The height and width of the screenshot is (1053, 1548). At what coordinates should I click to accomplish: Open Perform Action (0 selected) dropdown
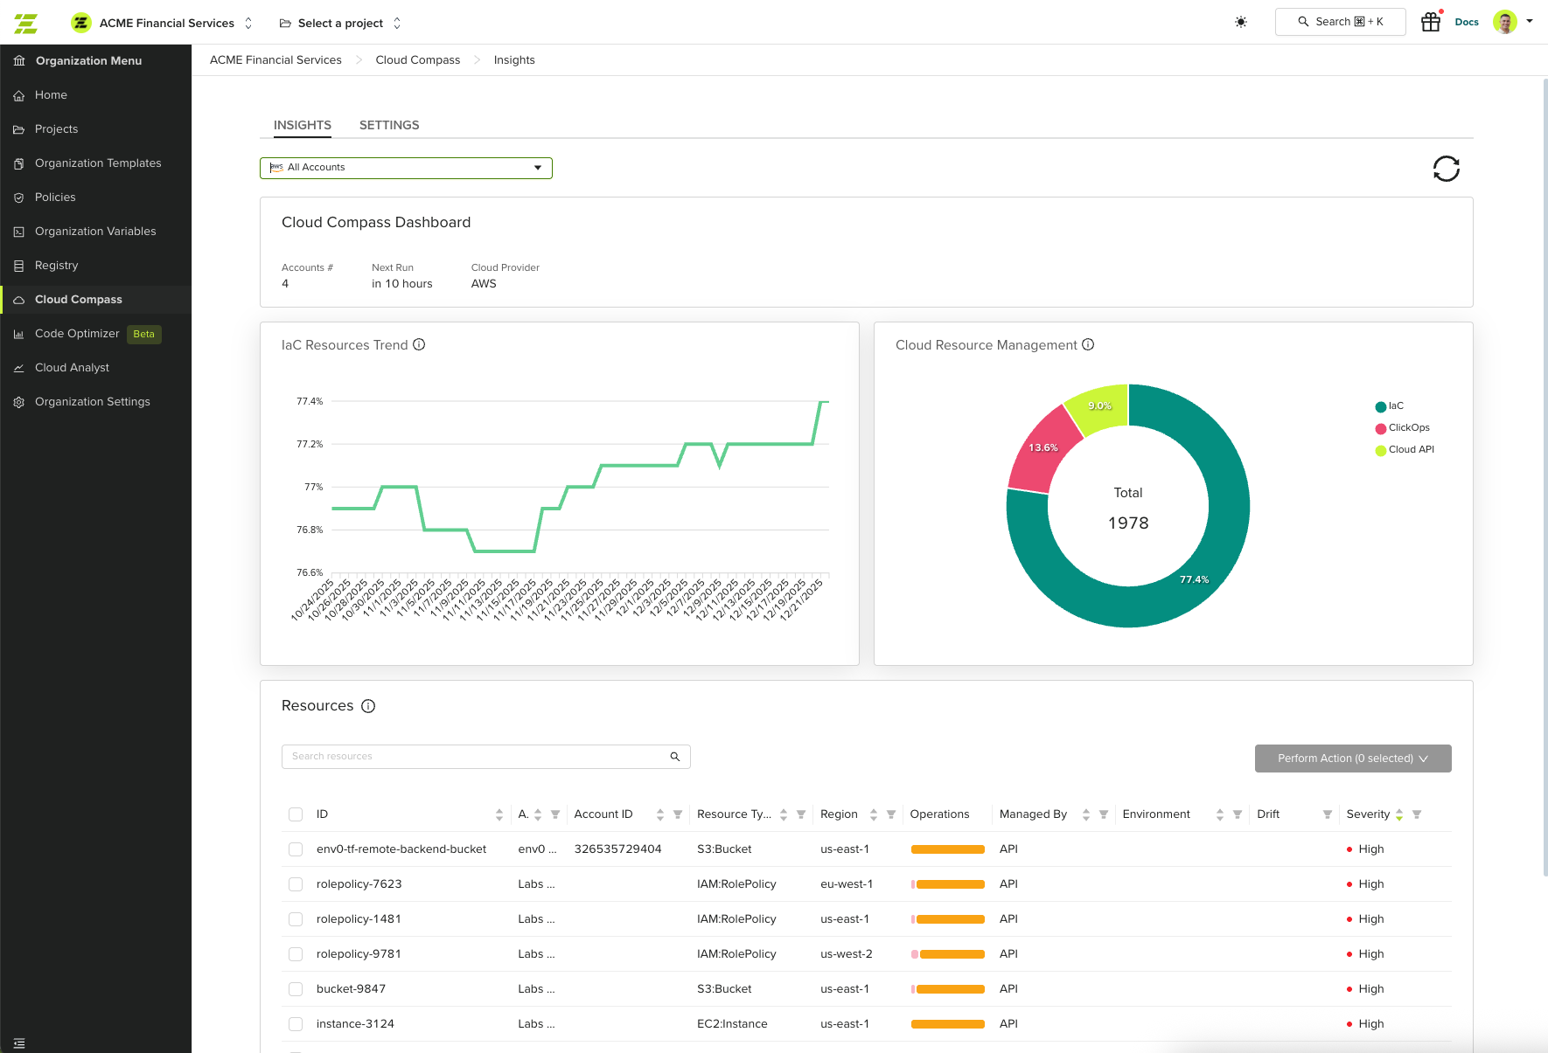coord(1353,759)
